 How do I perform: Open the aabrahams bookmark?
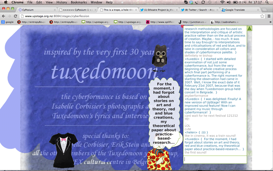click(225, 22)
